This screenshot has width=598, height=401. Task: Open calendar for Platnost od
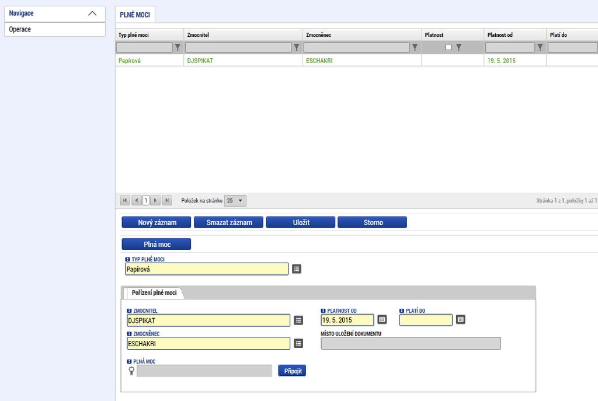point(382,319)
